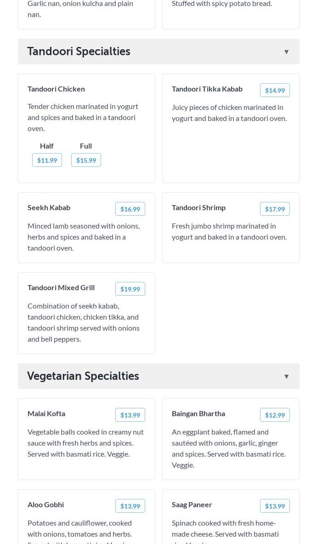The image size is (317, 544).
Task: Click the Tandoori Specialties section header
Action: pos(79,52)
